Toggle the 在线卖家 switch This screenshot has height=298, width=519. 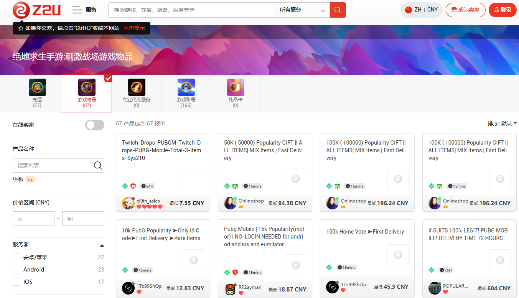(95, 125)
